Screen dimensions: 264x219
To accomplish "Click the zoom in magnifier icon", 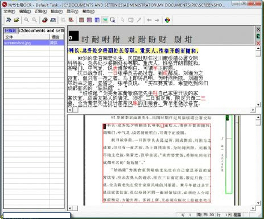I will pos(26,20).
